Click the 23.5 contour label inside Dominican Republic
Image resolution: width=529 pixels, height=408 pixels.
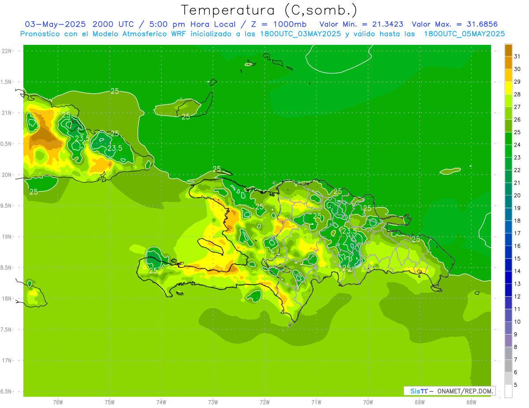(x=350, y=231)
